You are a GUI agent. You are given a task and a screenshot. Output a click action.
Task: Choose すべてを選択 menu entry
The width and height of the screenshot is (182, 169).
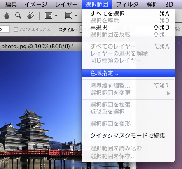(x=128, y=14)
